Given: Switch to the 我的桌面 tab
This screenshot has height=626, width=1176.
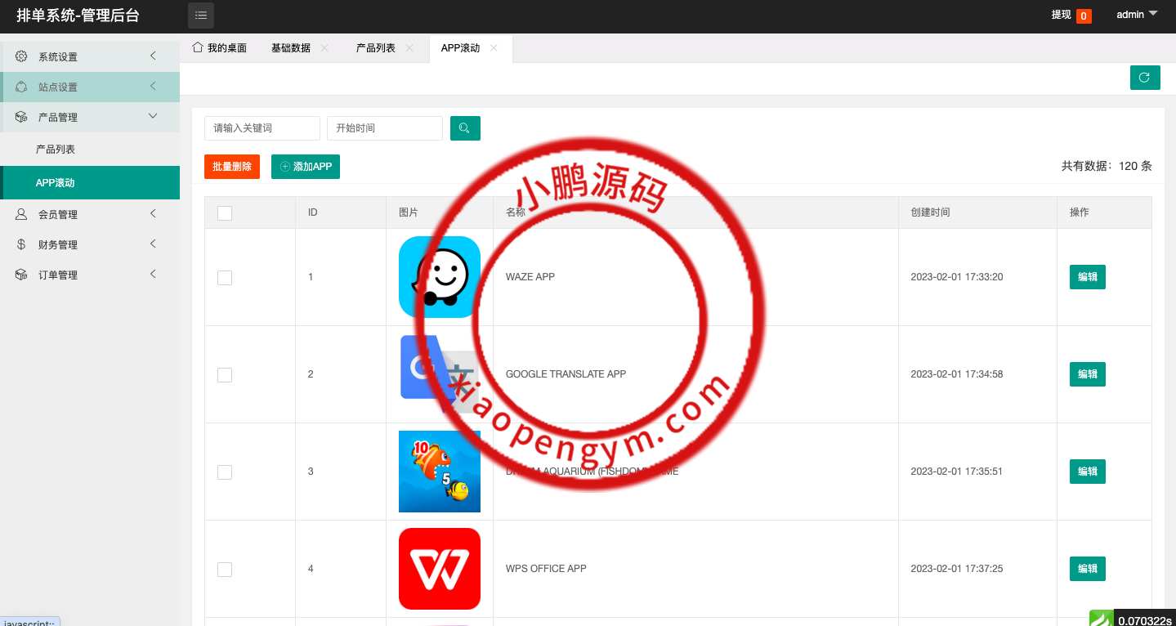Looking at the screenshot, I should click(x=219, y=48).
